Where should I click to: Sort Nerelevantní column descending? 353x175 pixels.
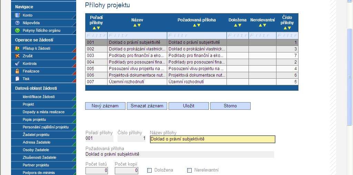264,25
